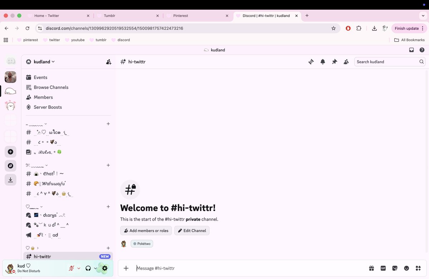Open Chrome tab search dropdown arrow
Screen dimensions: 429x279
(423, 16)
